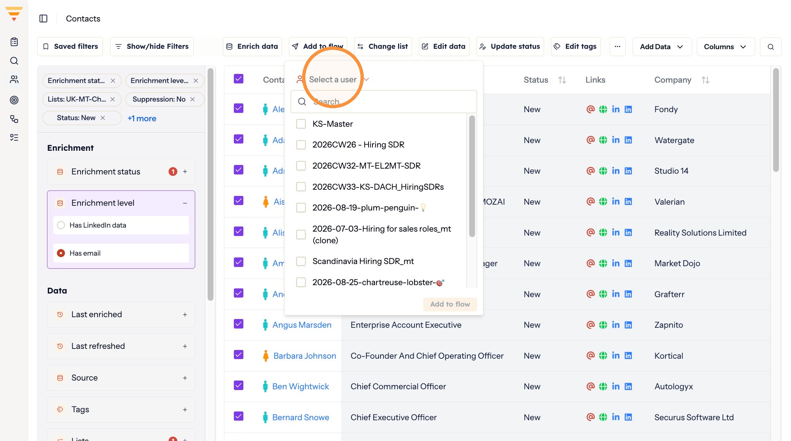Viewport: 791px width, 441px height.
Task: Click the target icon in left sidebar
Action: point(14,100)
